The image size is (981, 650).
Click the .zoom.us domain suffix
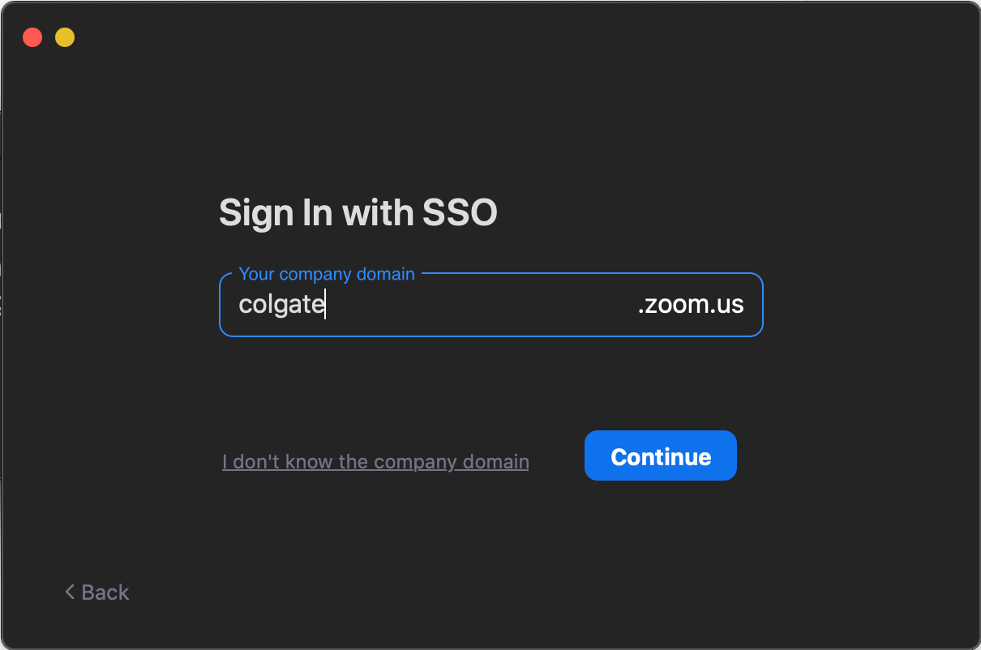coord(691,305)
